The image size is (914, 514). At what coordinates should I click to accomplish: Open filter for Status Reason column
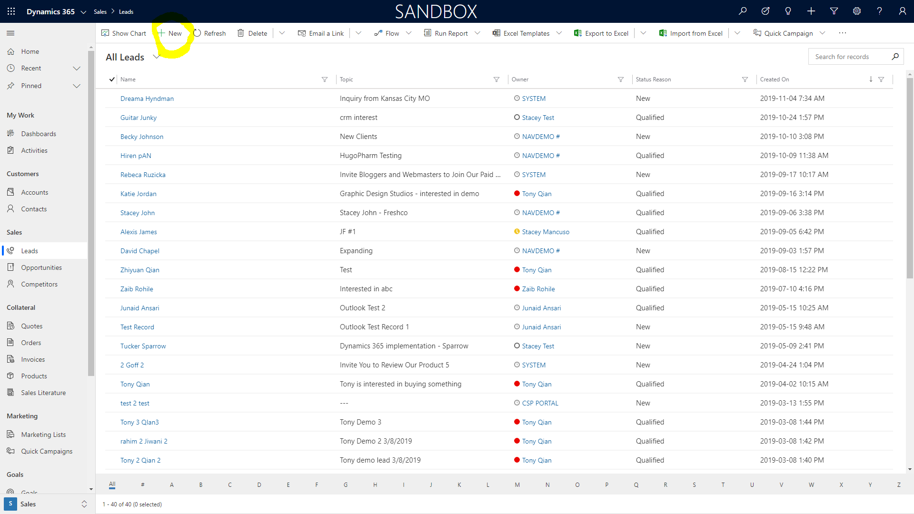point(745,79)
